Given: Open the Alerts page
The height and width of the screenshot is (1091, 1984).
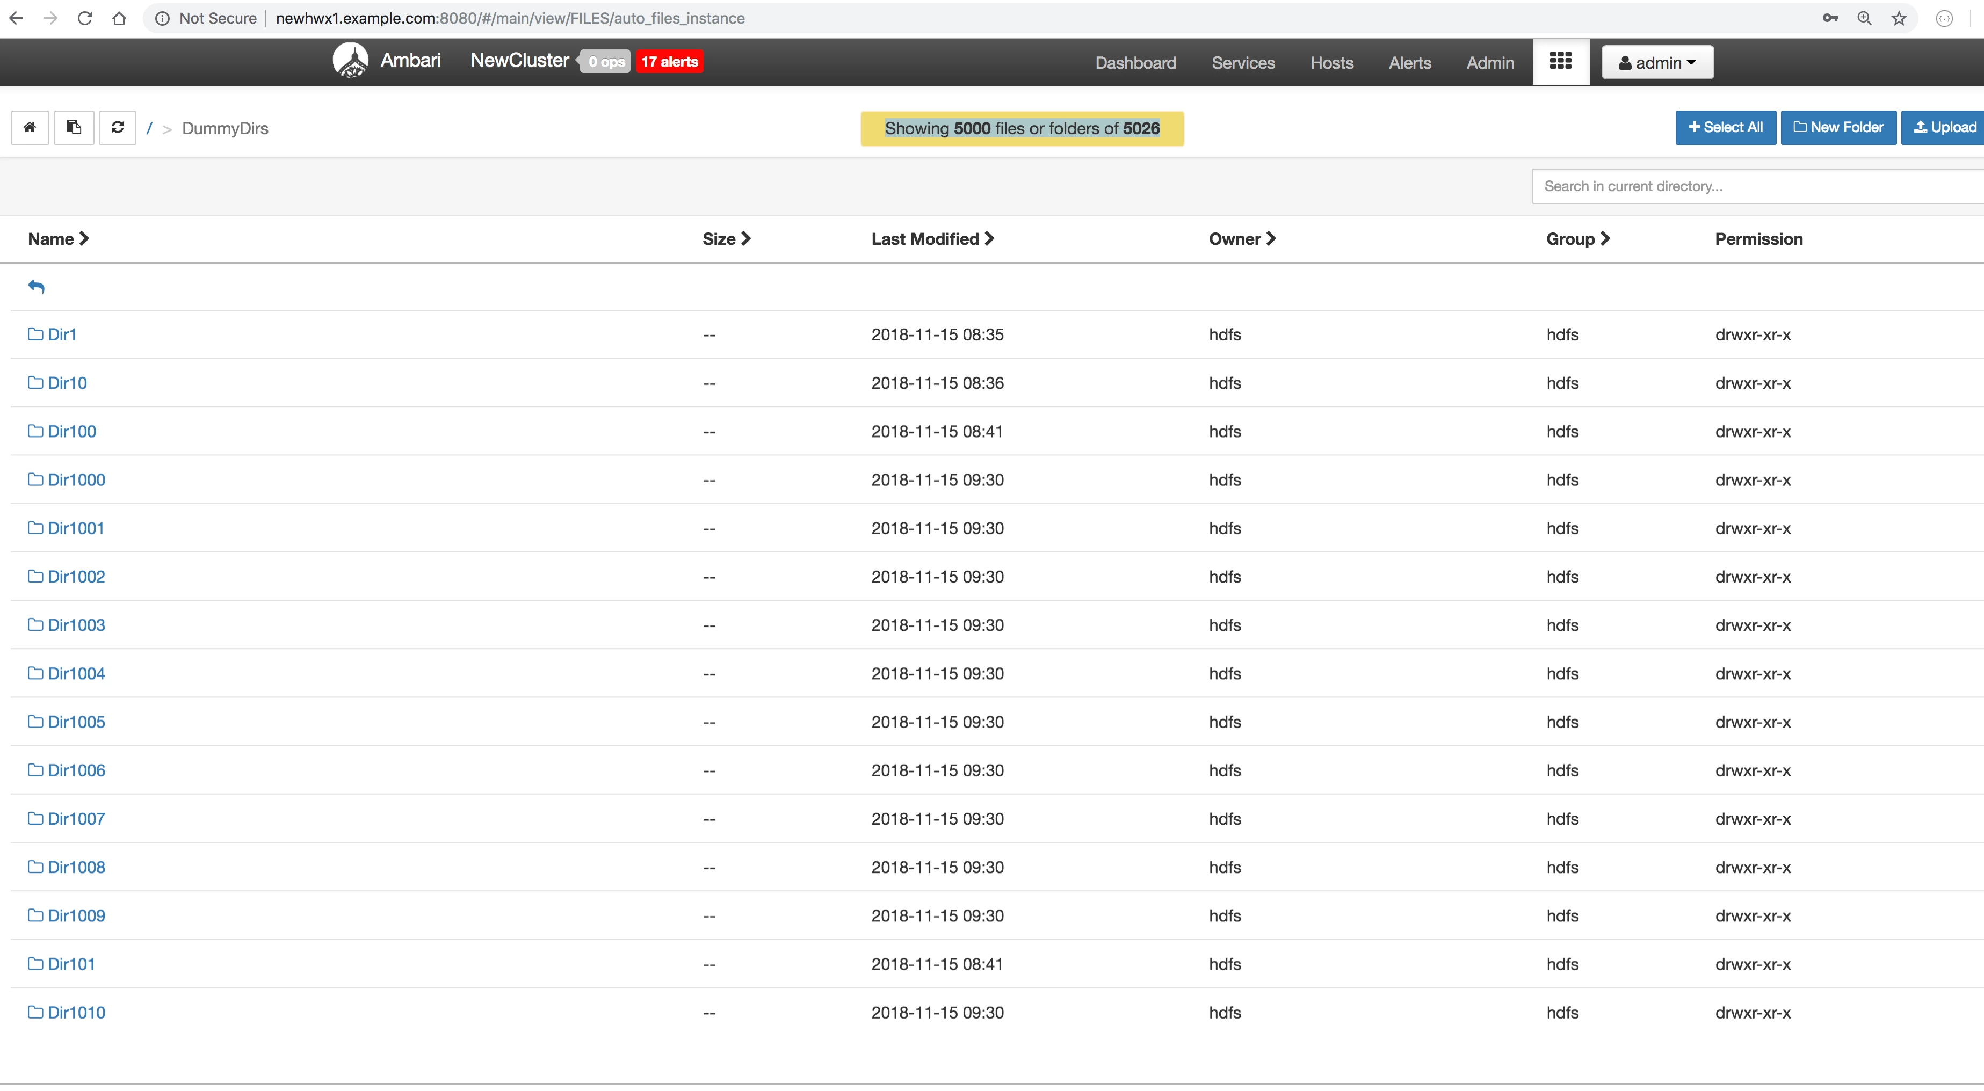Looking at the screenshot, I should (x=1409, y=63).
